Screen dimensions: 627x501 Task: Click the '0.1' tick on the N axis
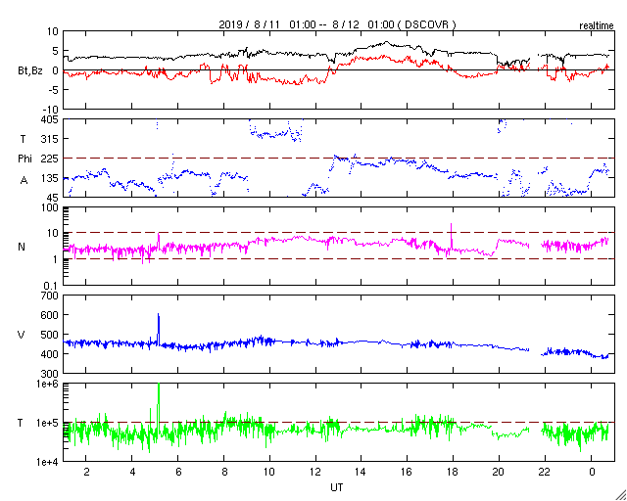(52, 286)
